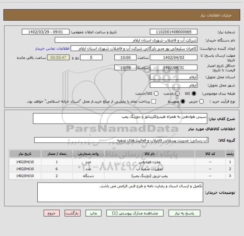View attached documents مشاهده مدارک پیوستی (1)
244x236 pixels.
click(x=135, y=213)
